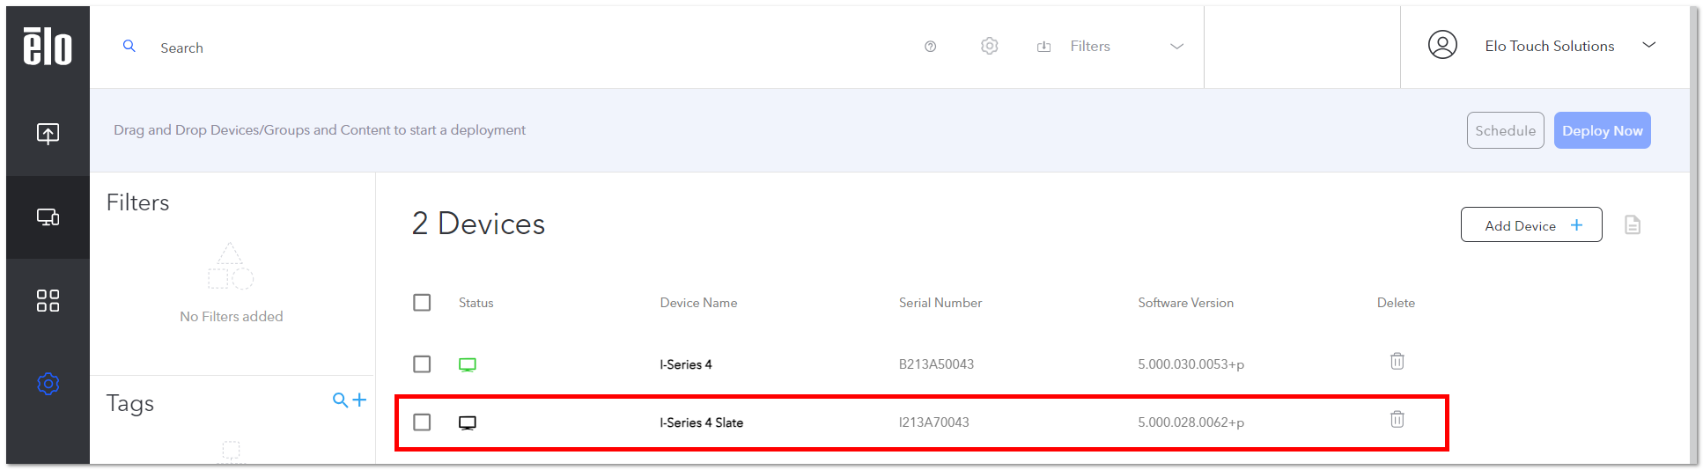Click serial number I213A70043

933,422
